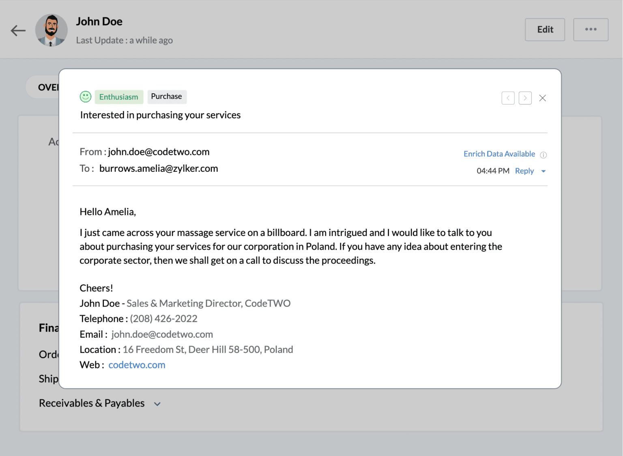Click the back arrow to return
This screenshot has width=623, height=456.
18,30
